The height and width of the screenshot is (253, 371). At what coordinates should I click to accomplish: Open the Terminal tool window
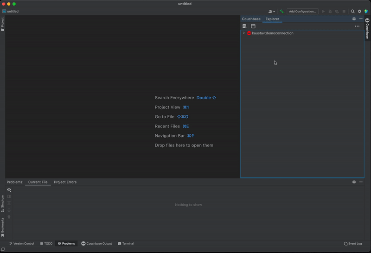(126, 244)
